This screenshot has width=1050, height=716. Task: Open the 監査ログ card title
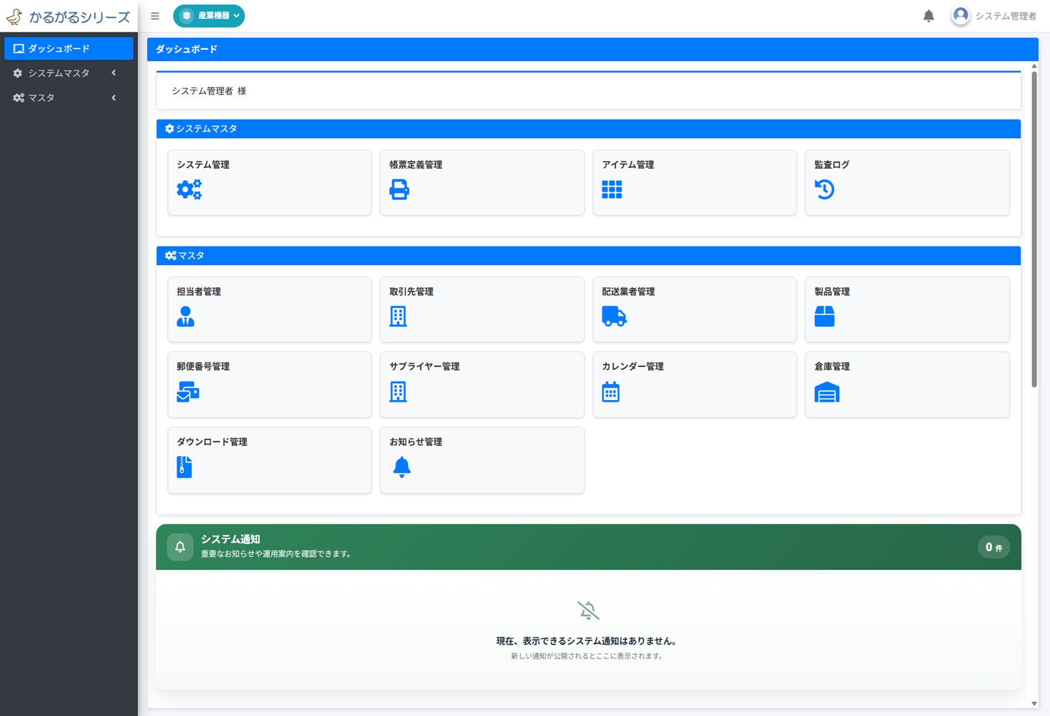click(x=832, y=165)
